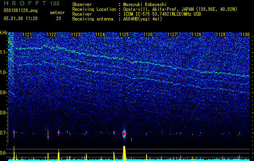This screenshot has height=161, width=254.
Task: Click the large magenta meteor echo below 1125
Action: 124,134
